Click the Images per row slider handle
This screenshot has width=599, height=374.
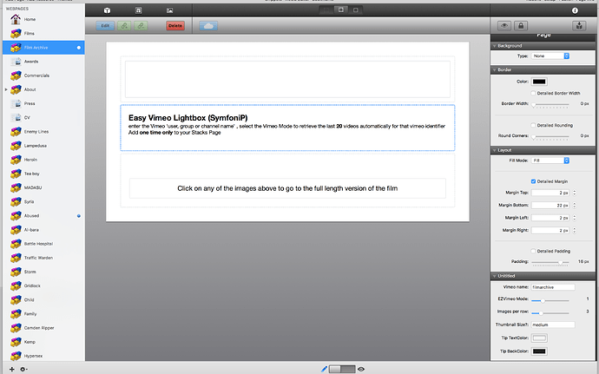tap(541, 313)
